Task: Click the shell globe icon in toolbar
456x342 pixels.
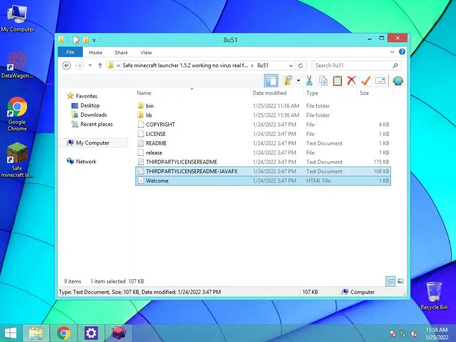Action: [x=398, y=81]
